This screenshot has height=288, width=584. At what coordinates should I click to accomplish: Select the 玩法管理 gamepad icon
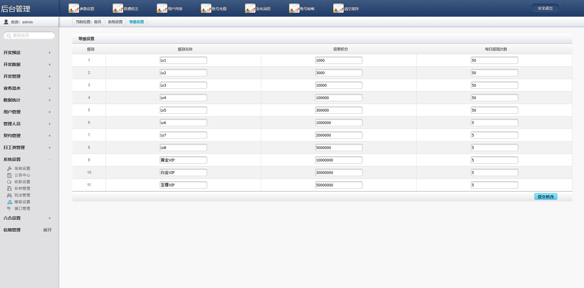9,195
